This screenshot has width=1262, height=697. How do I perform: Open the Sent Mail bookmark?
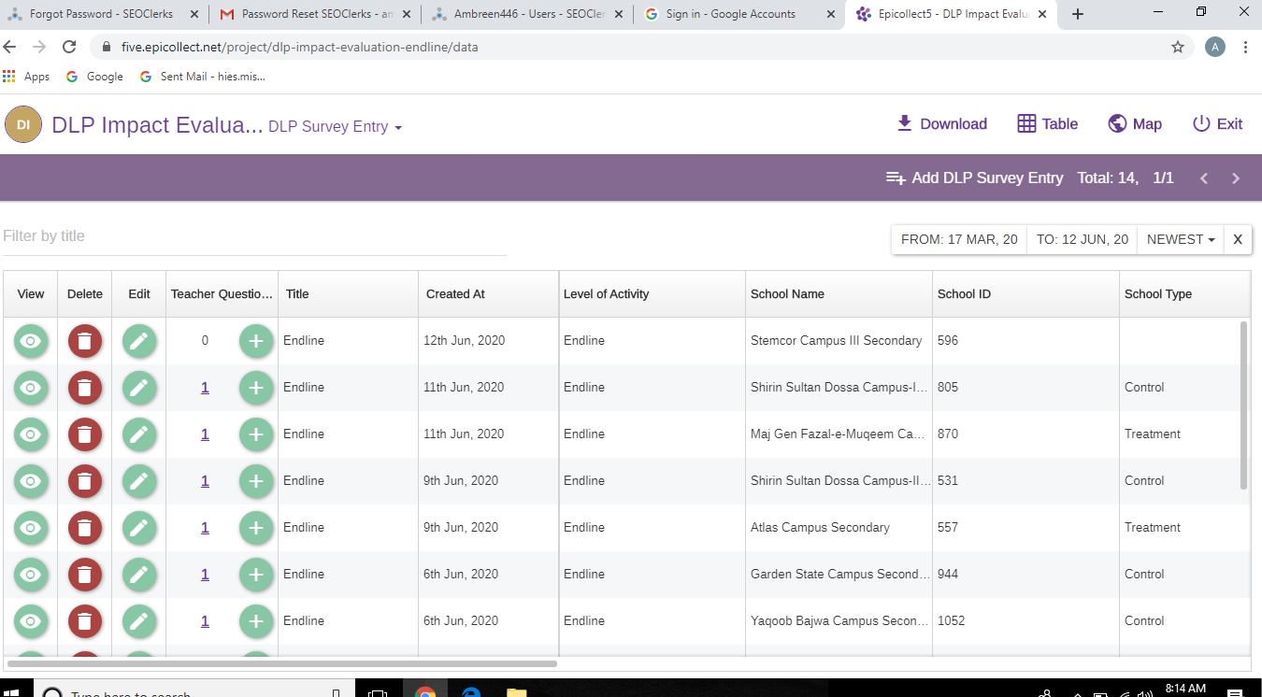(x=203, y=77)
